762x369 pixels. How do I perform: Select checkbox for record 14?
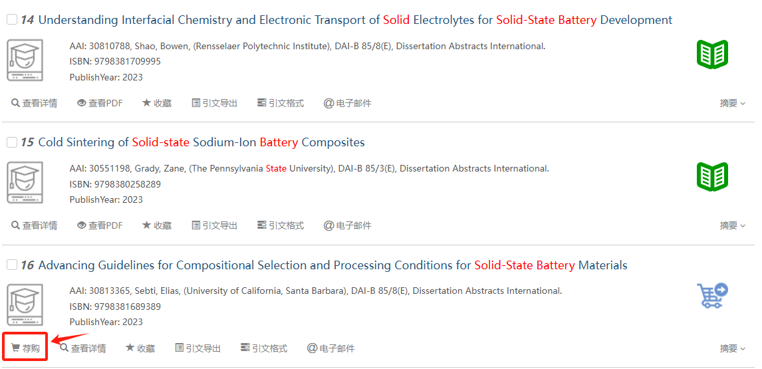pyautogui.click(x=12, y=20)
